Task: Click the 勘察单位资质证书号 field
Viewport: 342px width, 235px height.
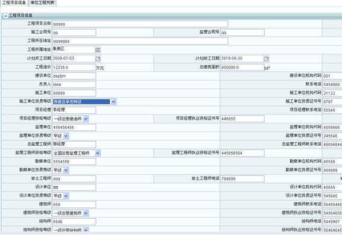Action: tap(332, 170)
